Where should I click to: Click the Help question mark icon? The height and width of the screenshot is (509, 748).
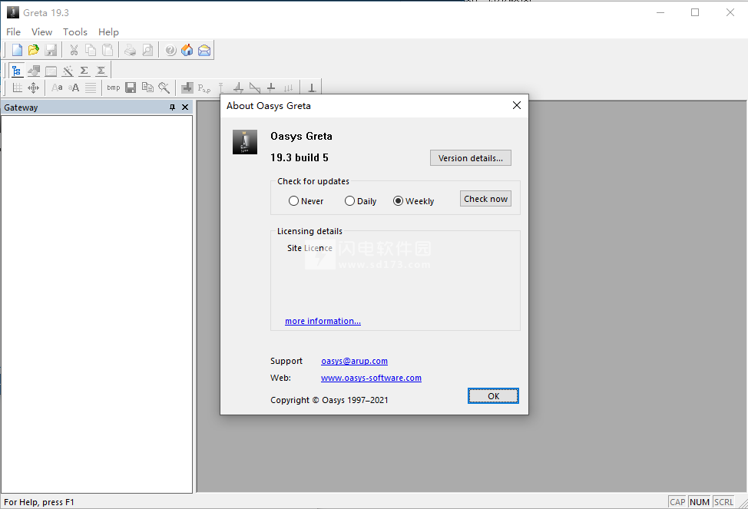click(170, 50)
